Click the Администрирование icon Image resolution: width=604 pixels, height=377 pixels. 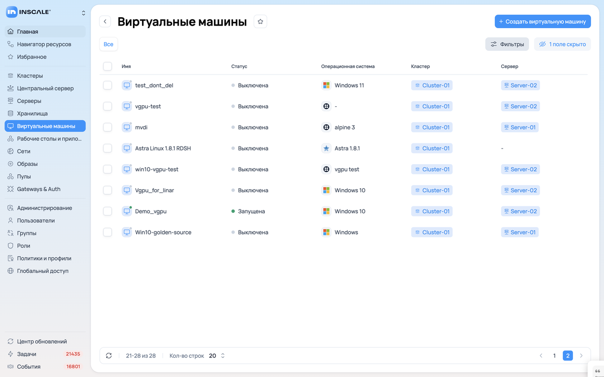point(11,208)
